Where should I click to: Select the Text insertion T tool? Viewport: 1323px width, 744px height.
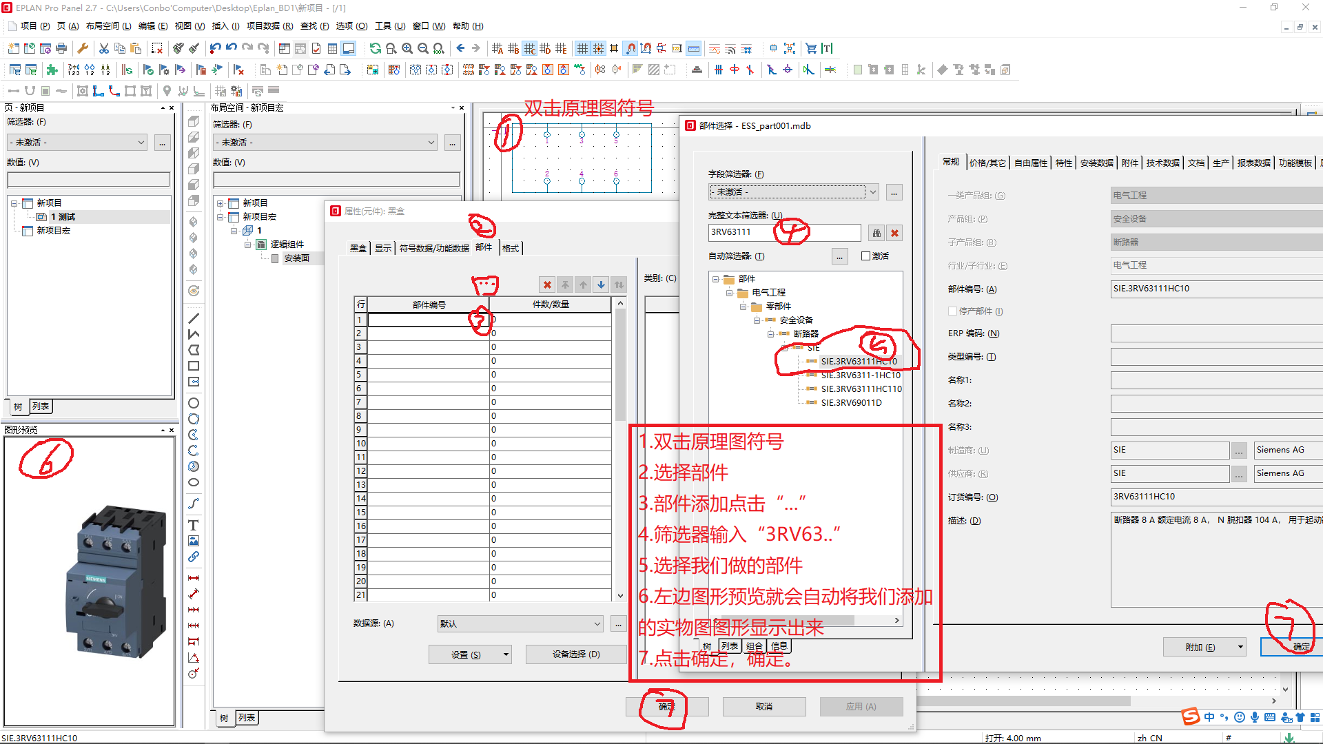[x=194, y=525]
